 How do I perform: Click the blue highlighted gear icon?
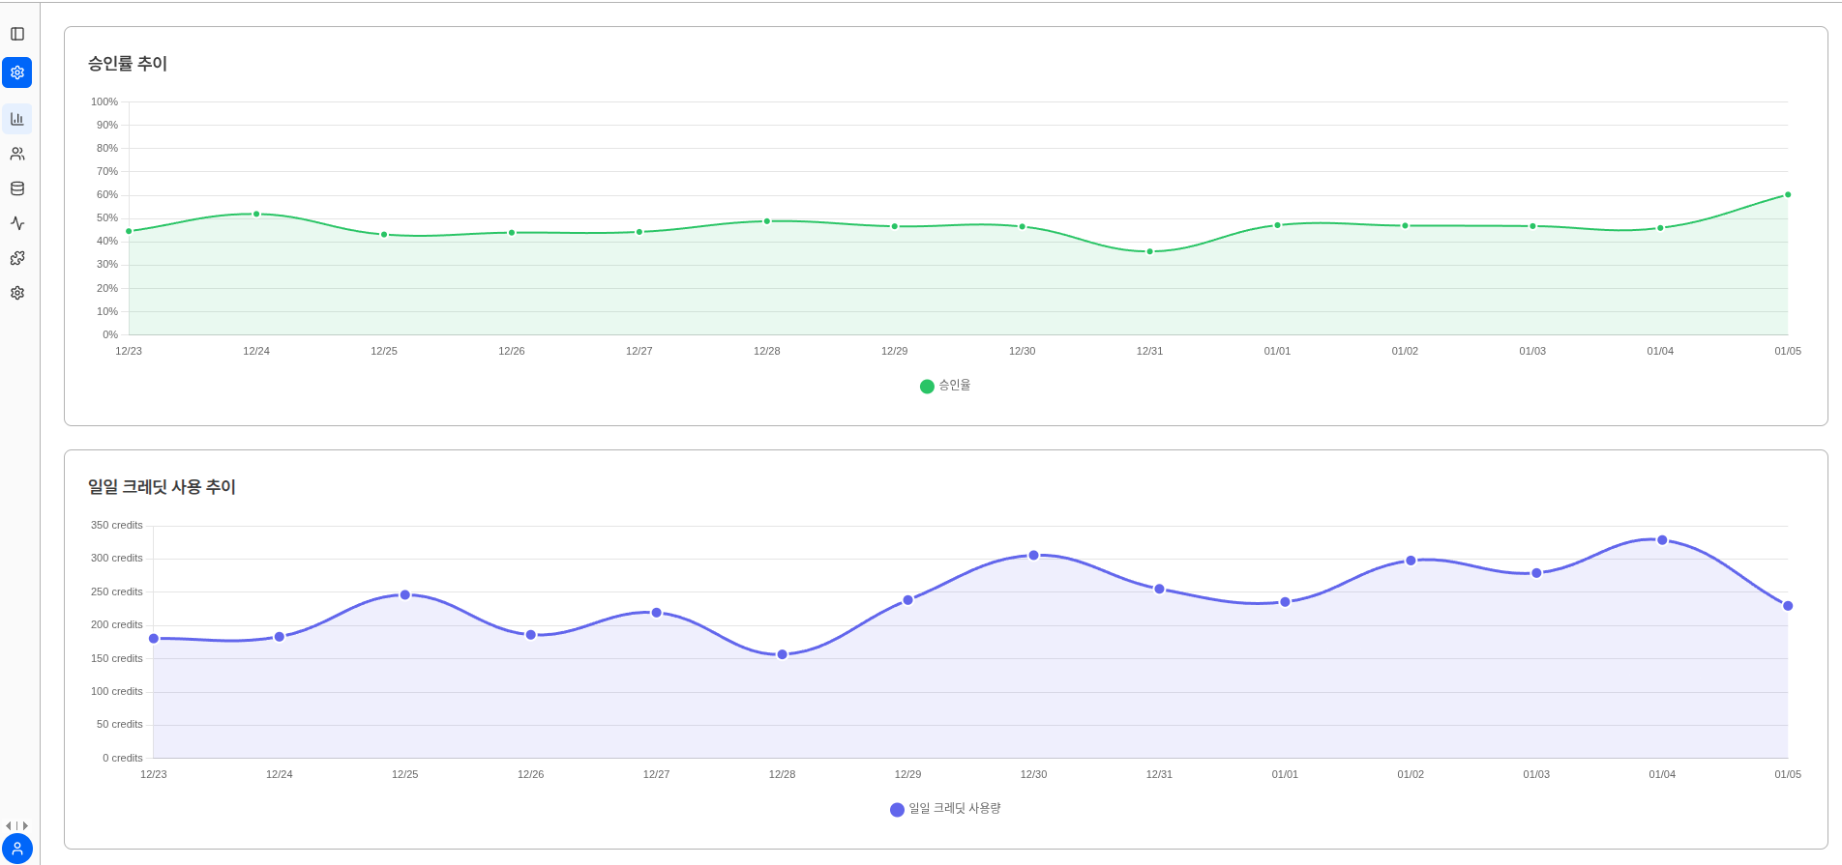[17, 72]
